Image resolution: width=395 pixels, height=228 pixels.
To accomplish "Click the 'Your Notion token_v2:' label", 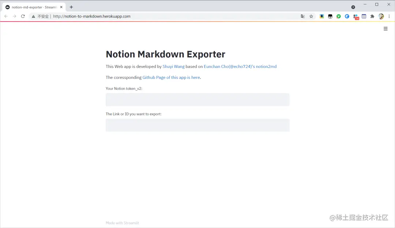I will (124, 88).
